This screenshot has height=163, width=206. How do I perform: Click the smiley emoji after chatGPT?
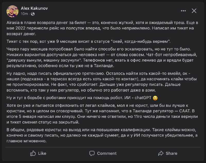[155, 98]
